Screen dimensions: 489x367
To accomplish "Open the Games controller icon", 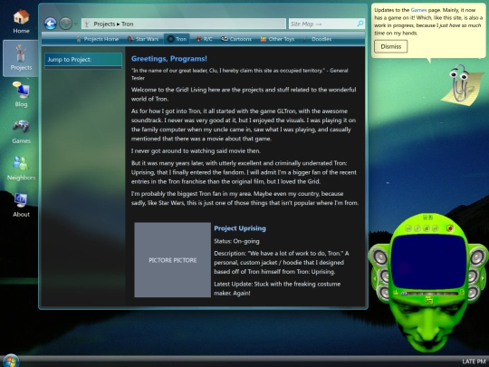I will (x=21, y=131).
